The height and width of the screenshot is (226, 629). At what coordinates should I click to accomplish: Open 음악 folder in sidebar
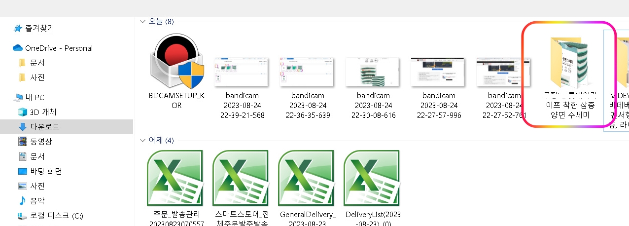point(37,201)
